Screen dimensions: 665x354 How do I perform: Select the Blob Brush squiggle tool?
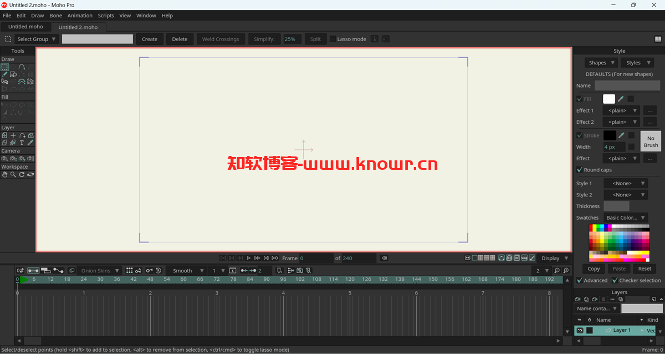click(4, 81)
